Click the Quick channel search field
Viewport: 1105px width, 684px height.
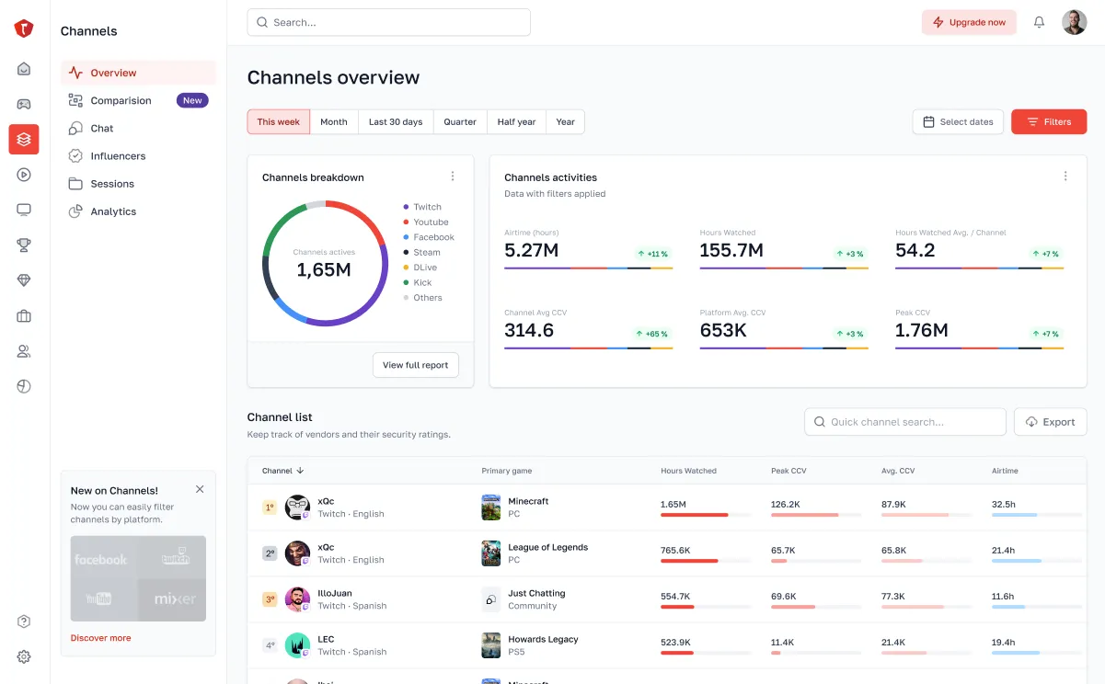904,422
